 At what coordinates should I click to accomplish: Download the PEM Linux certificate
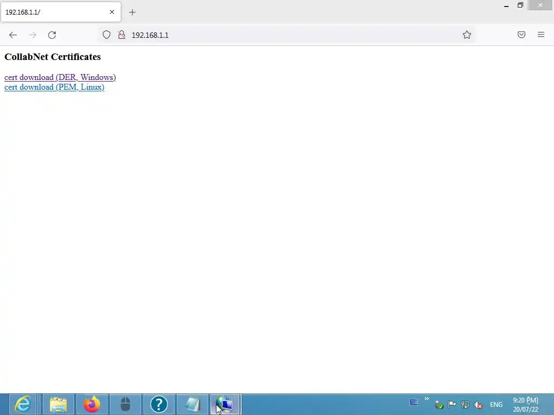coord(54,87)
